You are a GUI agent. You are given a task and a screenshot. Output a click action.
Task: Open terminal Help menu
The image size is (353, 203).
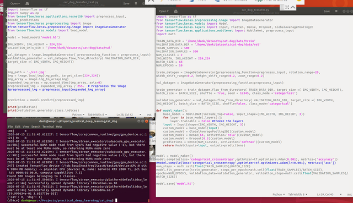pos(59,127)
